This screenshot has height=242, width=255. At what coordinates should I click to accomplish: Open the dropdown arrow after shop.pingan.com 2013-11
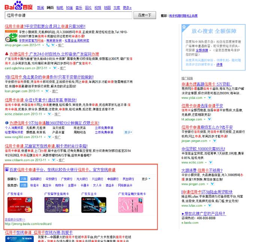pyautogui.click(x=43, y=45)
